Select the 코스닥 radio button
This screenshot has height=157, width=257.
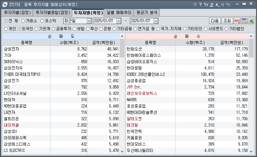[42, 21]
